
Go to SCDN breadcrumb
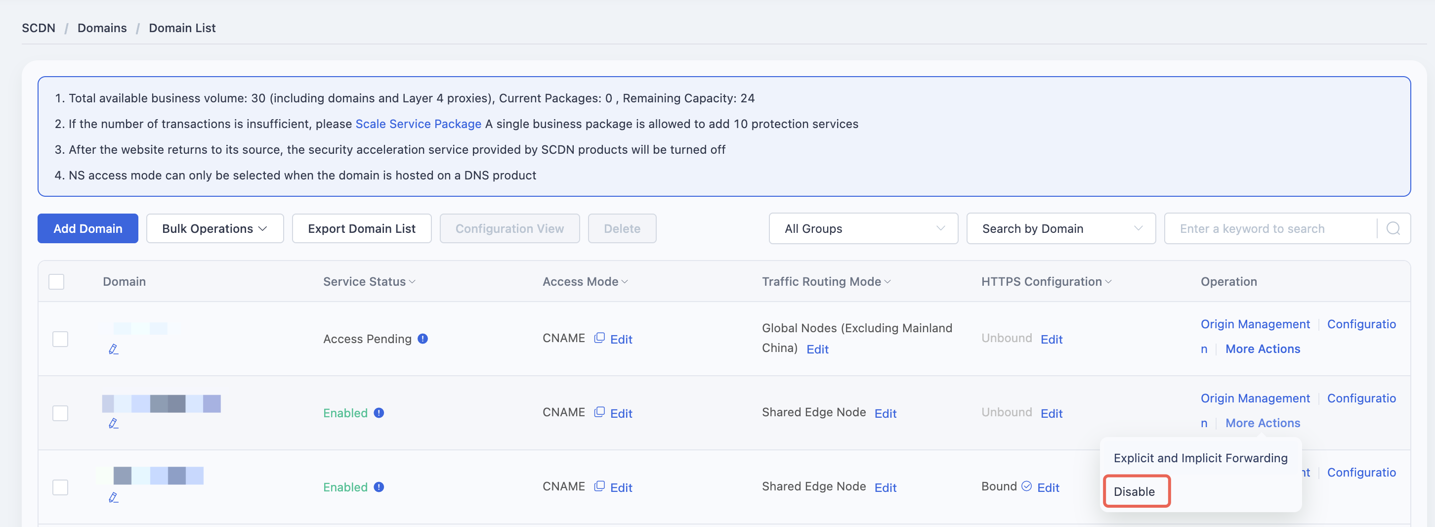(39, 28)
